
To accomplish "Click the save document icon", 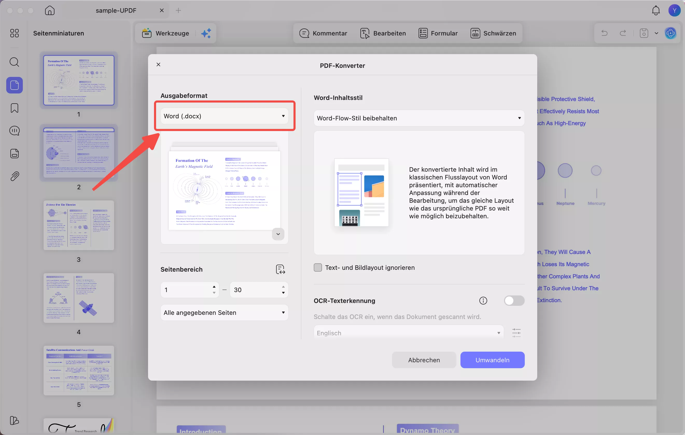I will pos(644,33).
